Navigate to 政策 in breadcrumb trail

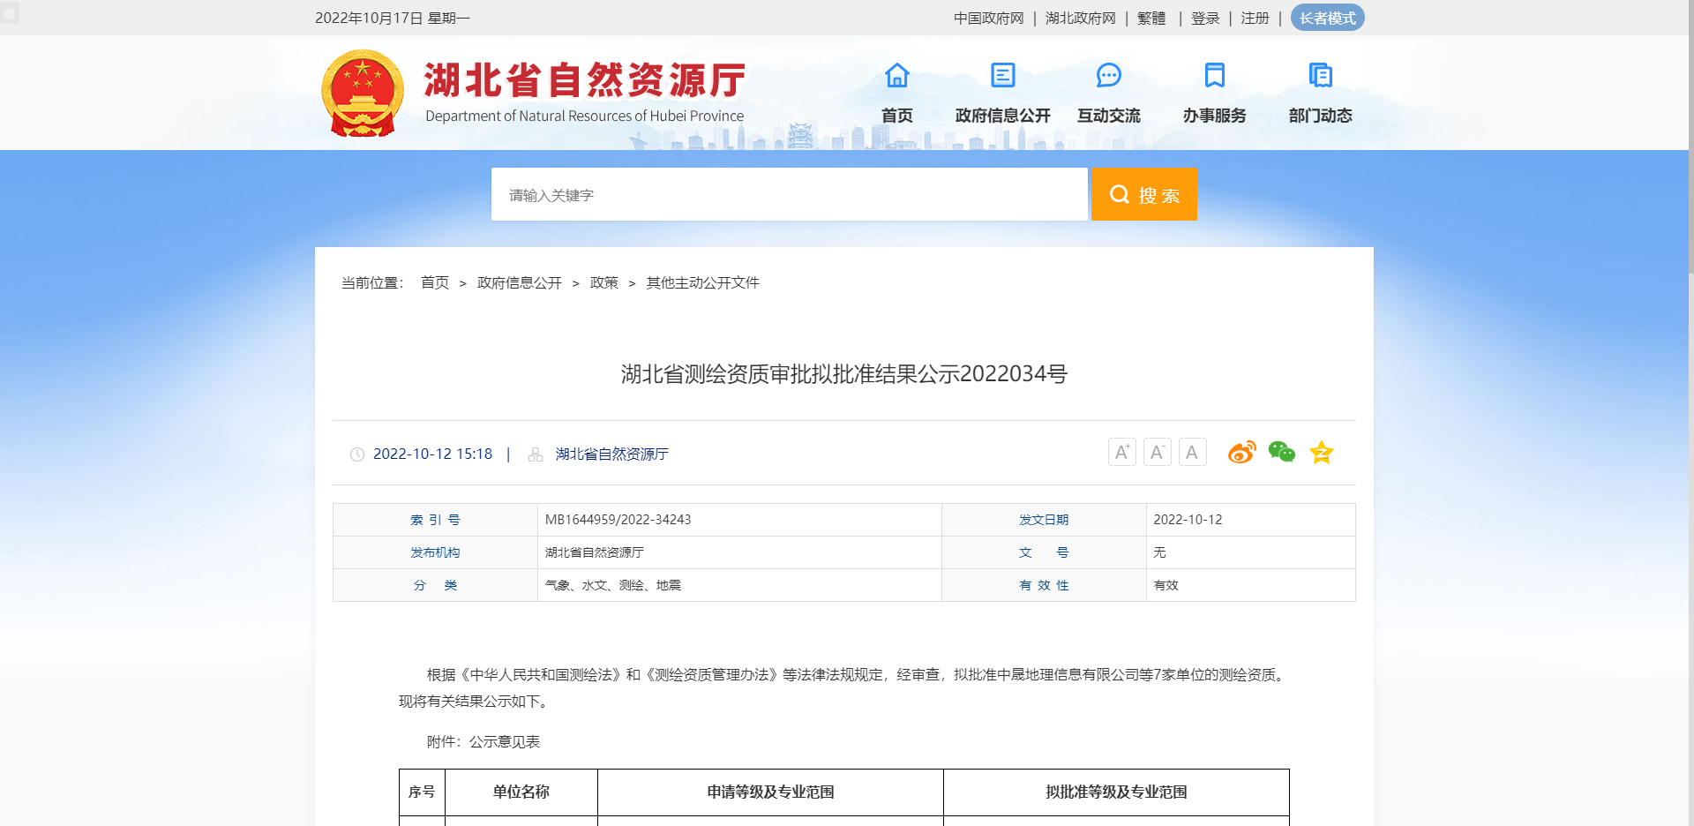[x=605, y=282]
